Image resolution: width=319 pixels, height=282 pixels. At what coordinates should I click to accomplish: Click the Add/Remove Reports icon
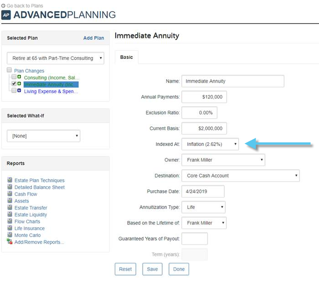pos(10,241)
